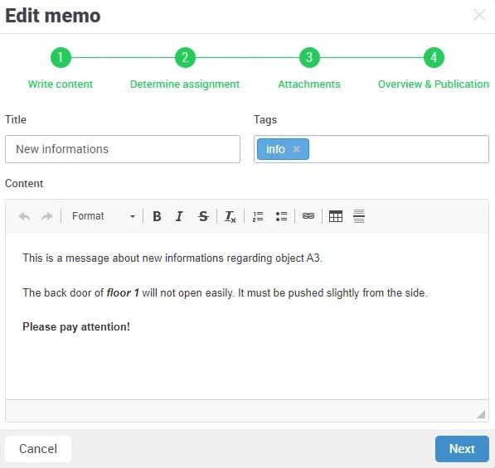
Task: Apply Strikethrough formatting icon
Action: click(203, 217)
